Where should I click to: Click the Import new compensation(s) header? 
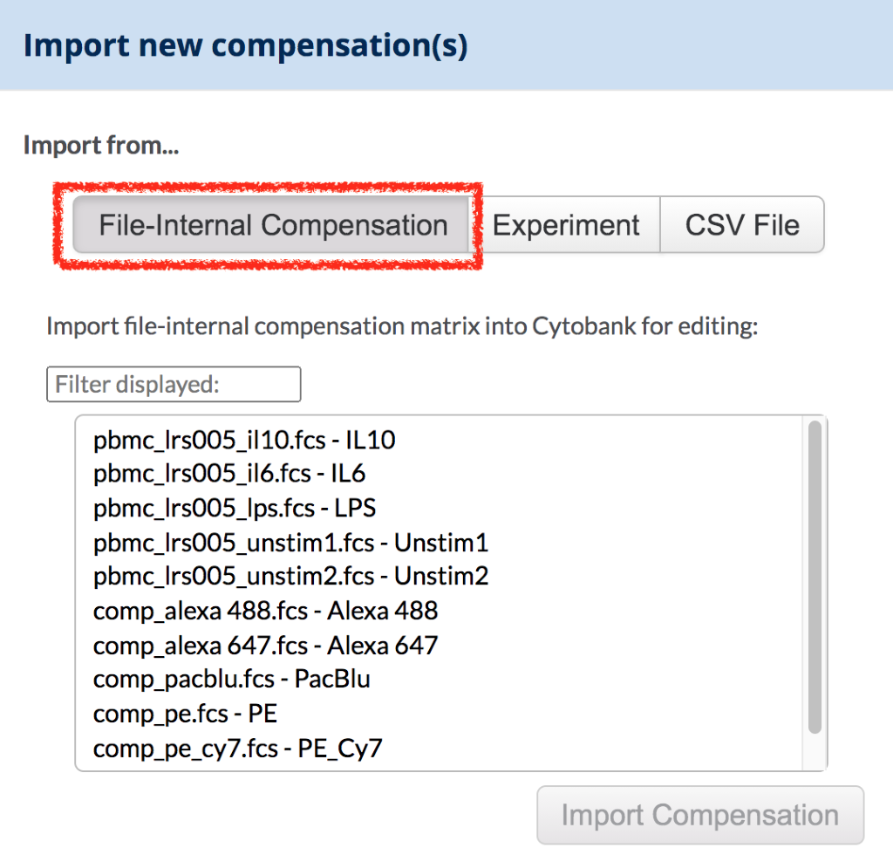pos(245,45)
